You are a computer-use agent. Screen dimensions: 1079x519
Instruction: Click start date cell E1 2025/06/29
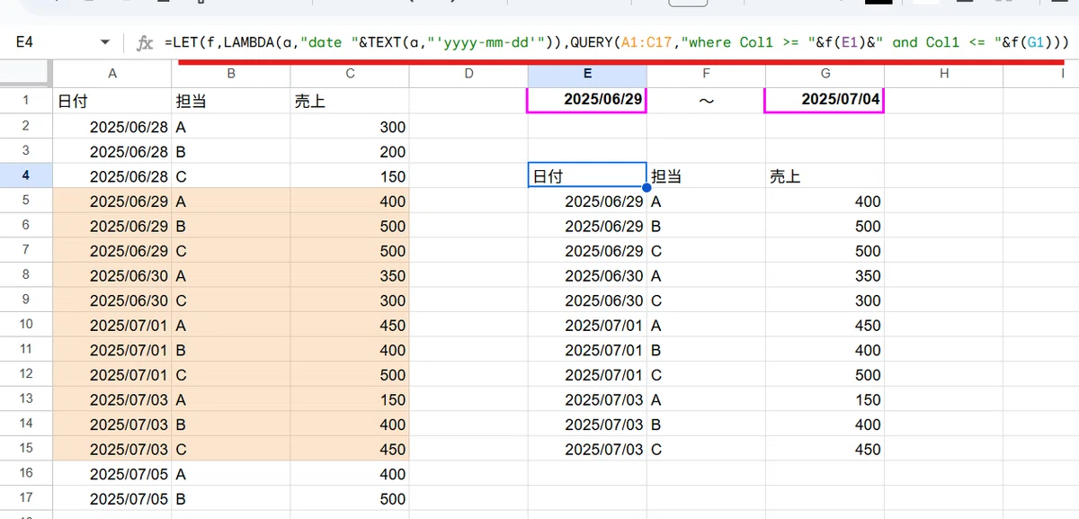[x=587, y=100]
